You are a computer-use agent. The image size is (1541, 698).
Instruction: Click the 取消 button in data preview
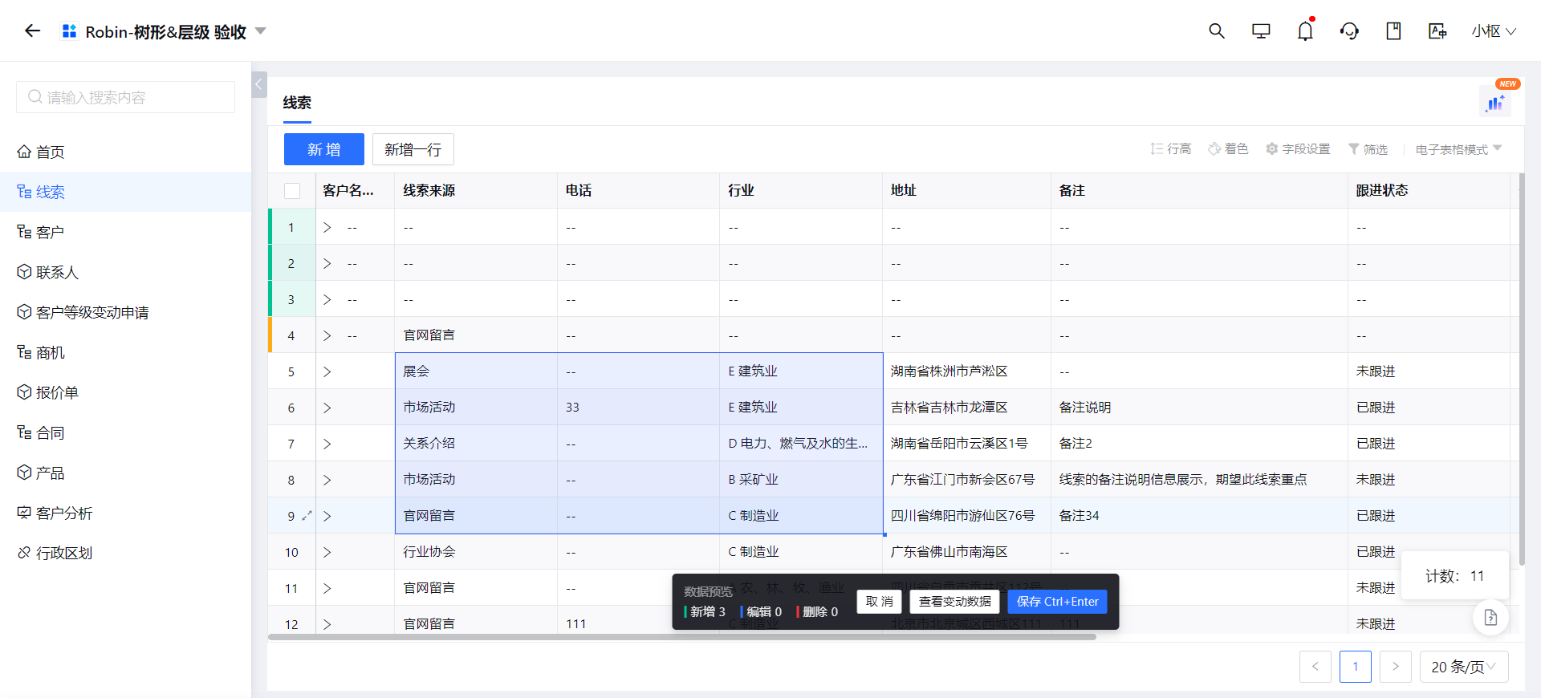coord(880,602)
